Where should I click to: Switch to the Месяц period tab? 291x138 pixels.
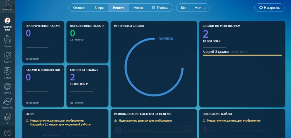click(138, 8)
